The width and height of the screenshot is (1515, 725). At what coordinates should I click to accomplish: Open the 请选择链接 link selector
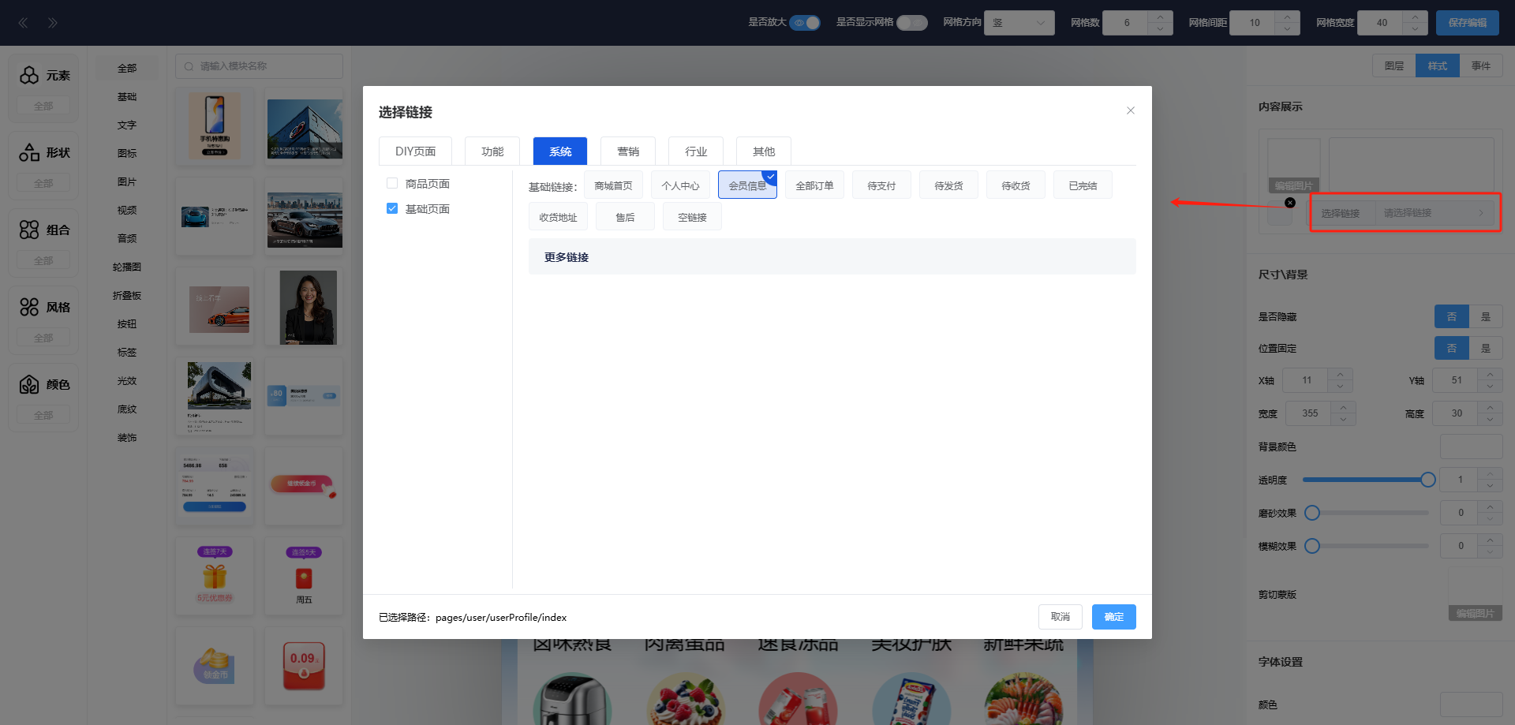click(x=1434, y=213)
